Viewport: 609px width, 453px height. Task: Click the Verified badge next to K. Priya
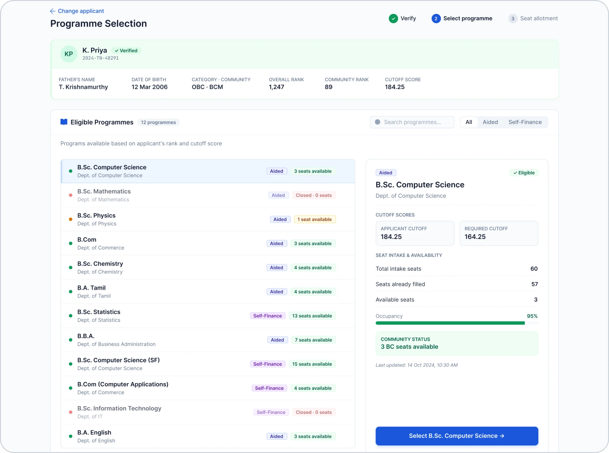(126, 51)
